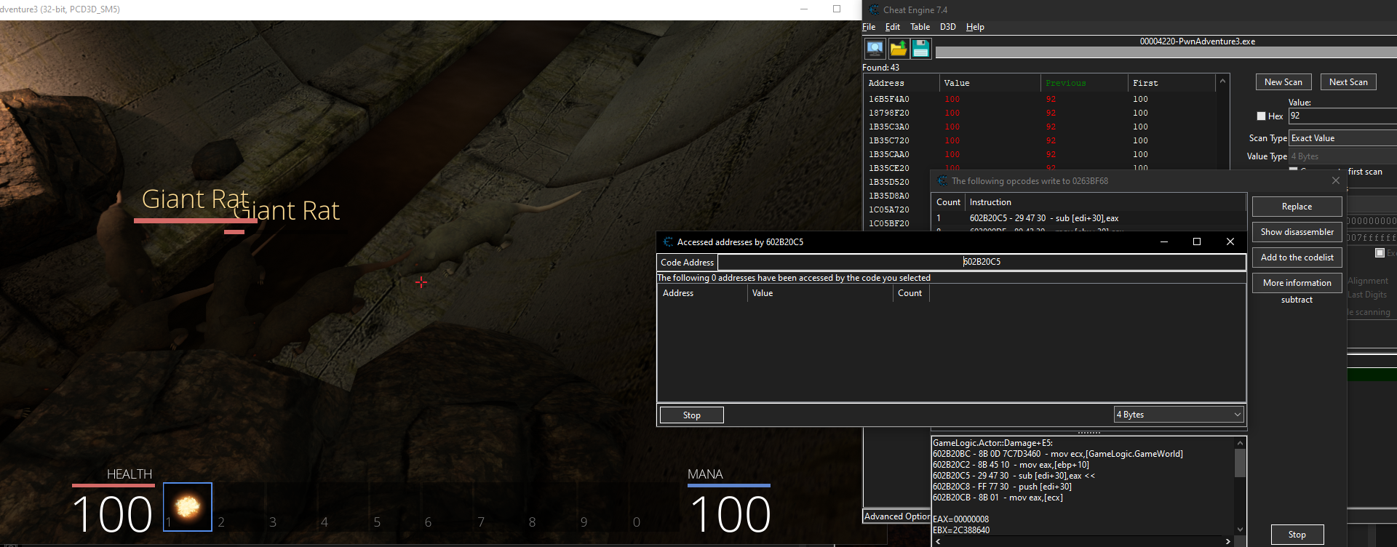This screenshot has width=1397, height=547.
Task: Click the HEALTH value 100 in game
Action: click(113, 514)
